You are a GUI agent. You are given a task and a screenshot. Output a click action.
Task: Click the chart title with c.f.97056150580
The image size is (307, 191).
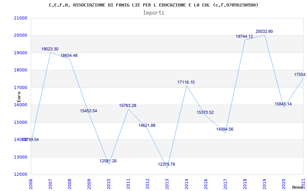[x=153, y=5]
